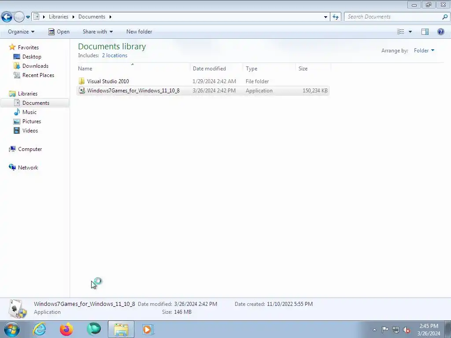Open the Music library
The image size is (451, 338).
click(x=30, y=112)
